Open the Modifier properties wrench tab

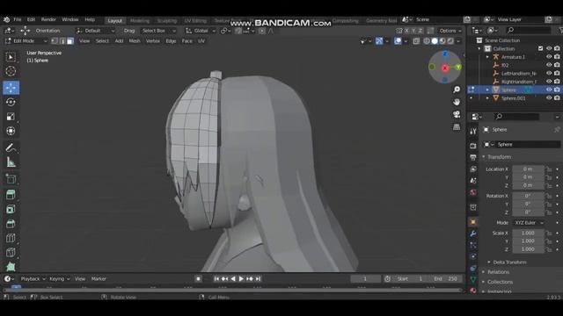473,233
